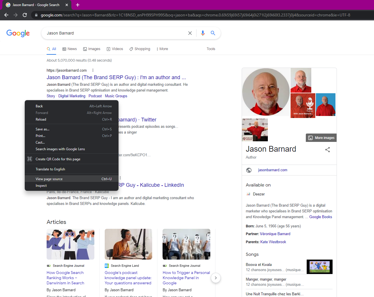Screen dimensions: 374x297
Task: Select Print... from context menu
Action: click(x=72, y=136)
